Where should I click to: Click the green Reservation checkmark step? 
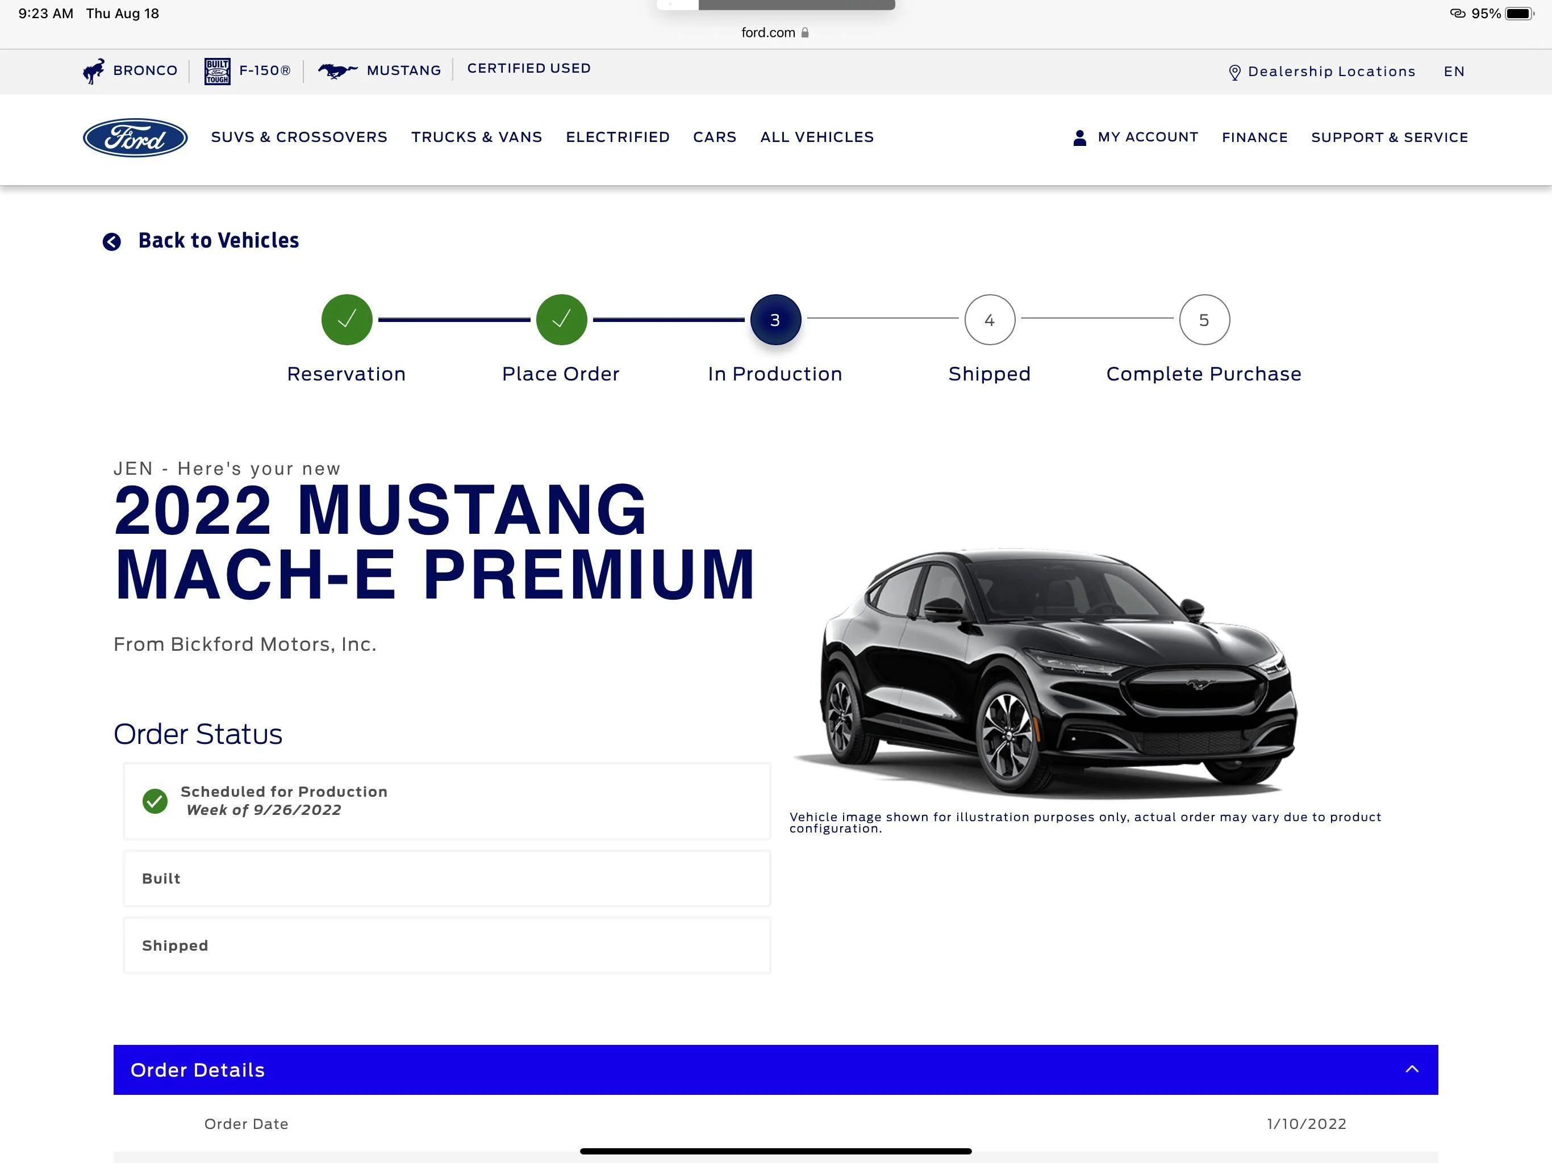[x=347, y=320]
